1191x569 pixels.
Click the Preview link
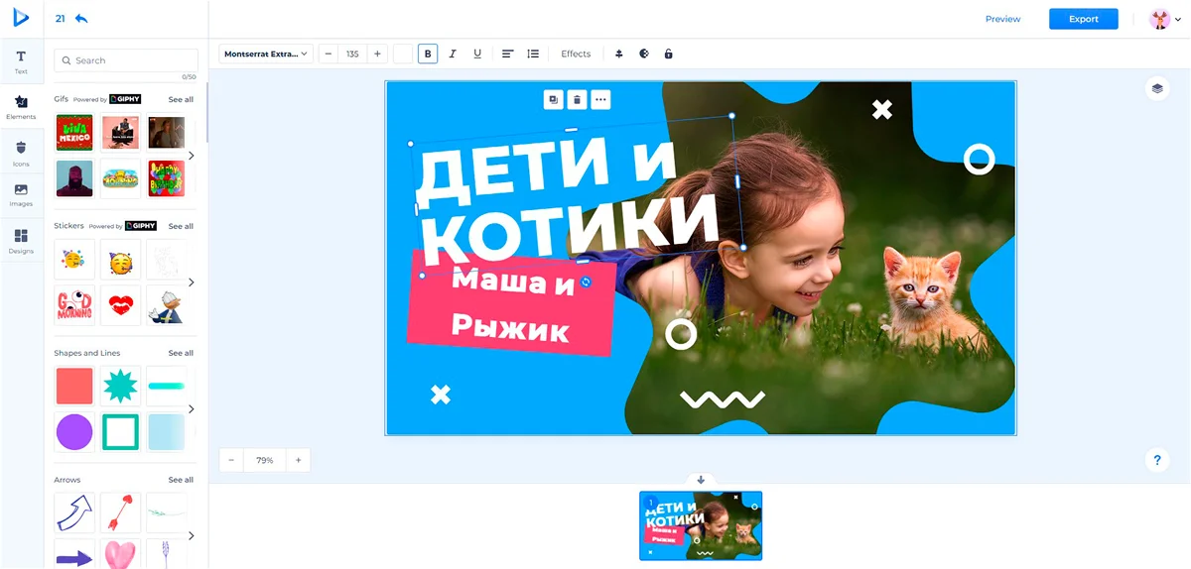(1002, 19)
